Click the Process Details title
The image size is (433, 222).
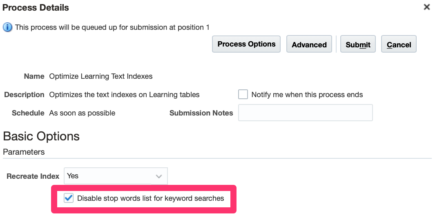point(36,8)
